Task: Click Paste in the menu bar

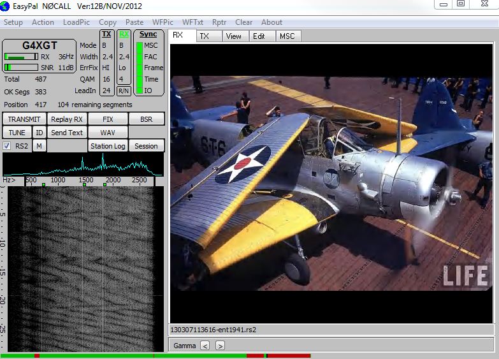Action: click(134, 22)
